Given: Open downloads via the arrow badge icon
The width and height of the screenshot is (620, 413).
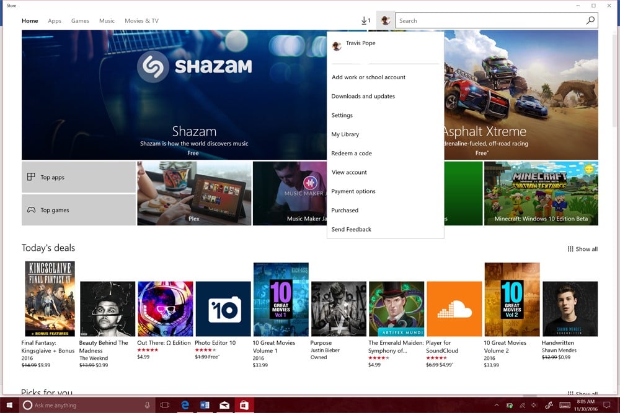Looking at the screenshot, I should [x=365, y=20].
